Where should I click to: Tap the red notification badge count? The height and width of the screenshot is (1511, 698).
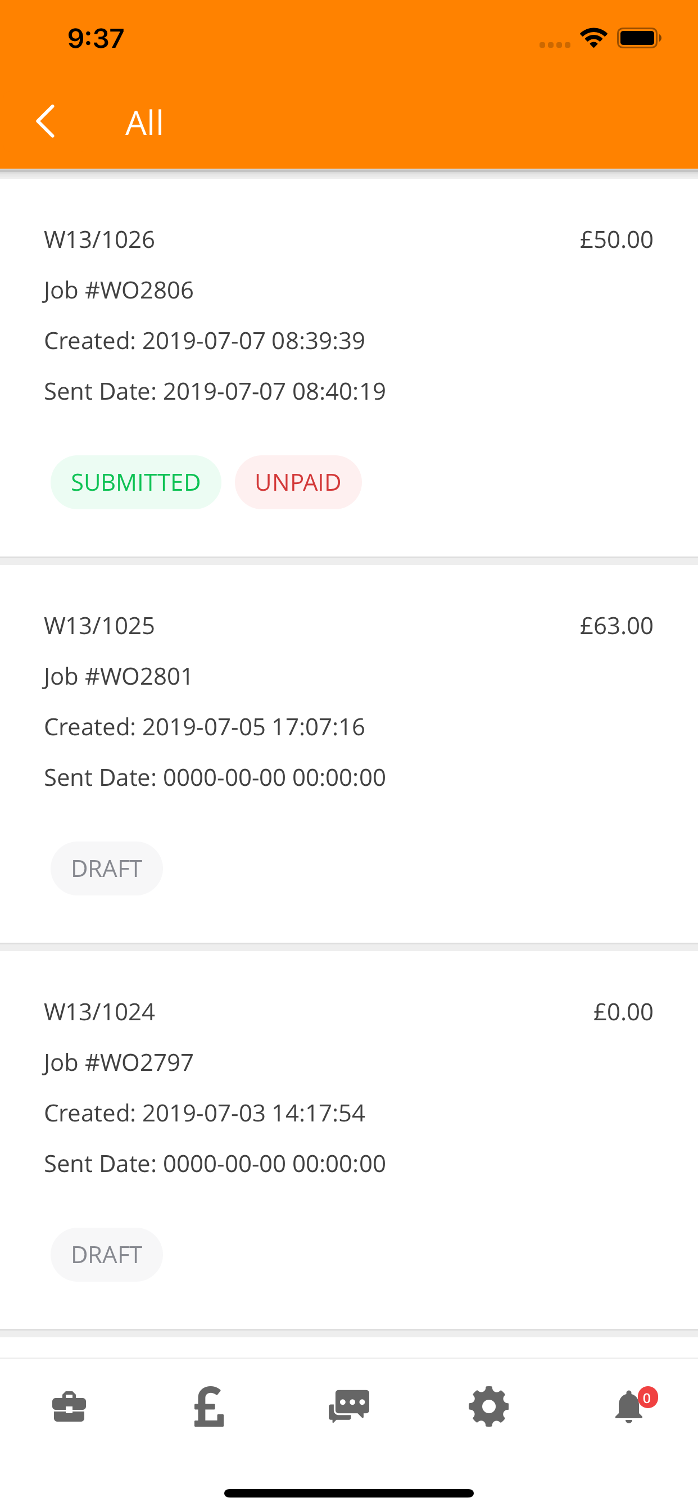(647, 1398)
